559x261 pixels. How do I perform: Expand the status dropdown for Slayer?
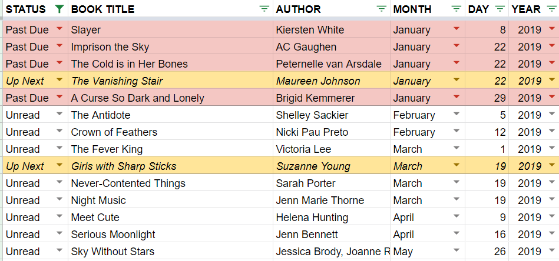tap(59, 28)
